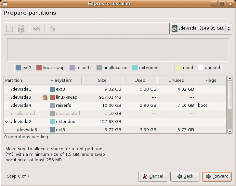Select the /dev/sda3 partition row
Viewport: 236px width, 186px height.
tap(115, 97)
